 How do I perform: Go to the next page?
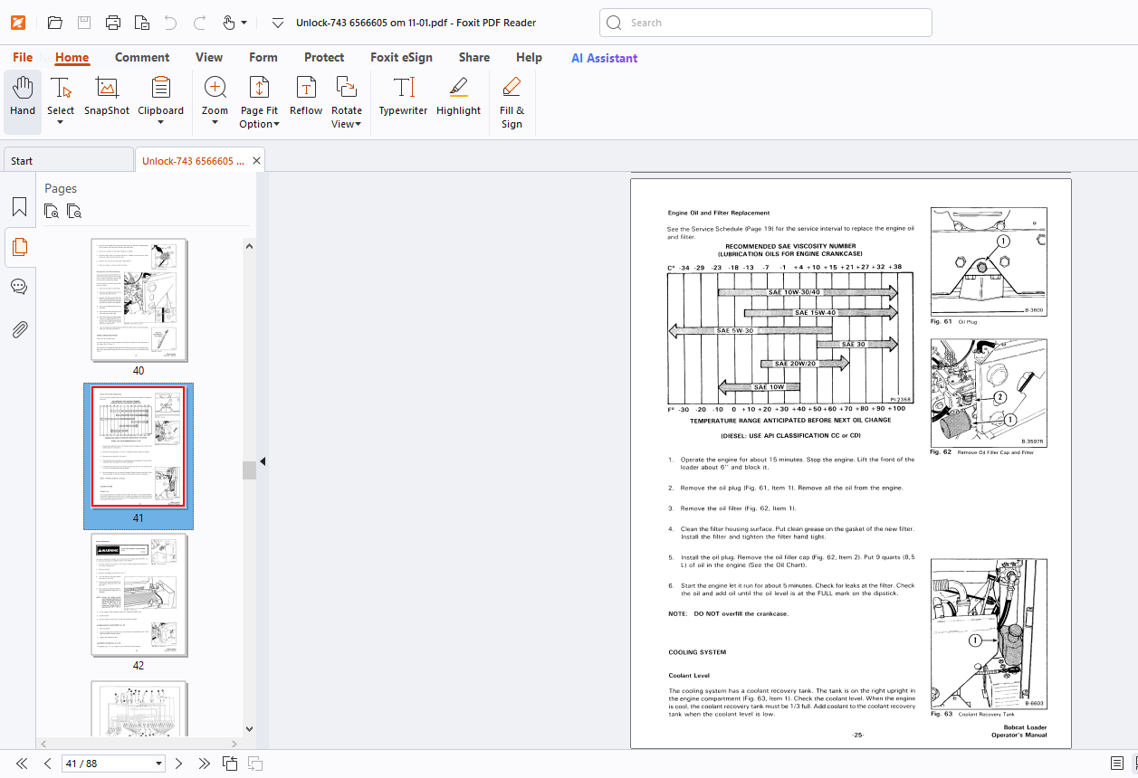coord(178,764)
